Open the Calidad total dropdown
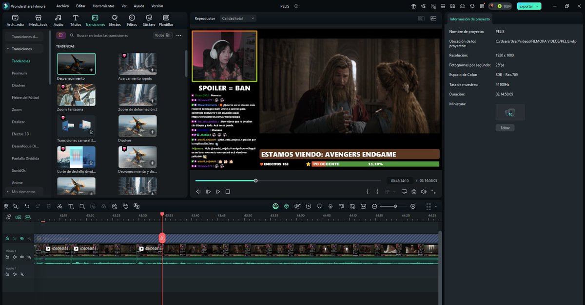This screenshot has height=305, width=585. click(238, 18)
